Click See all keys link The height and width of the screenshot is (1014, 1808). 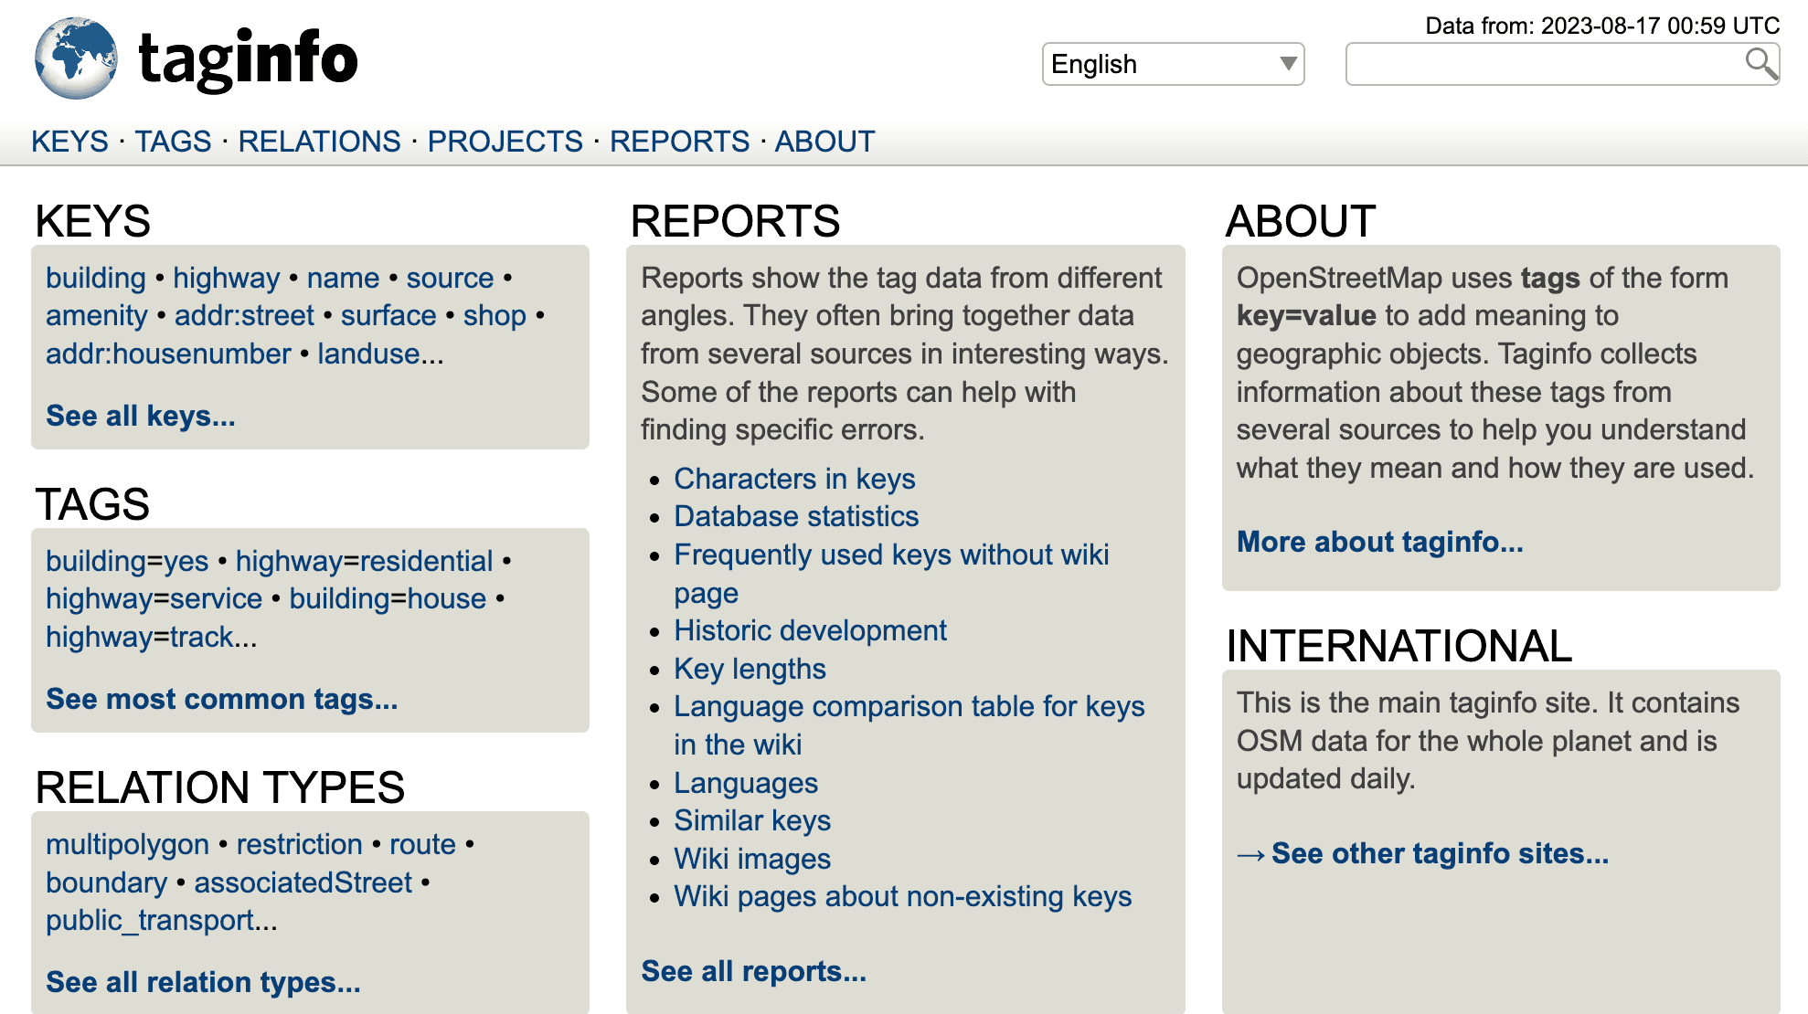[x=141, y=417]
